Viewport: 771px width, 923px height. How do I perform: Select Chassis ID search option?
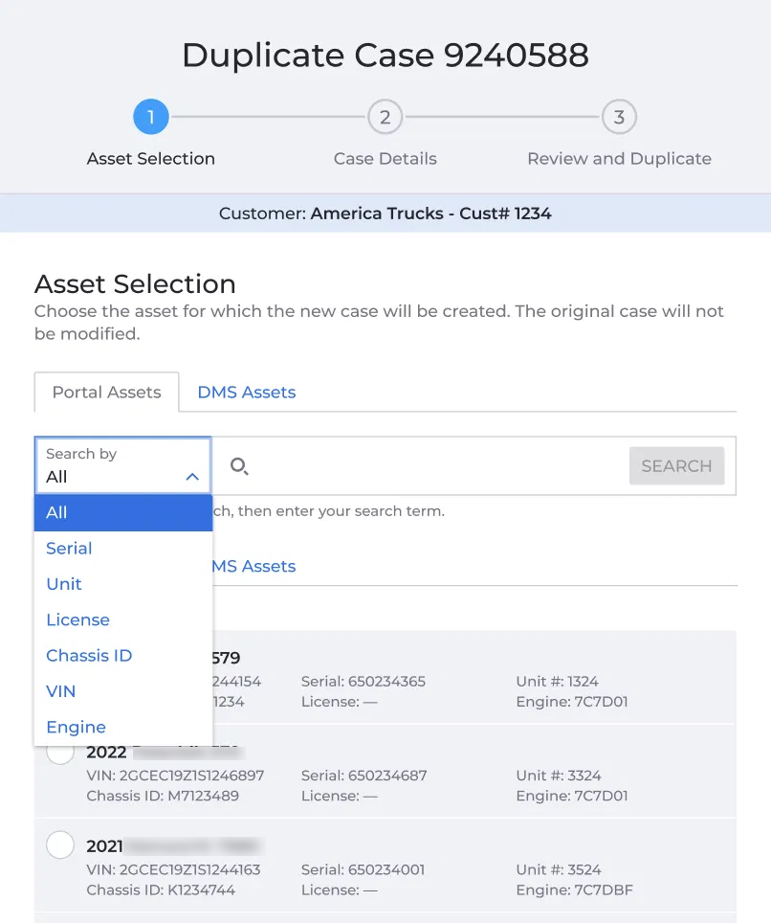(x=123, y=656)
